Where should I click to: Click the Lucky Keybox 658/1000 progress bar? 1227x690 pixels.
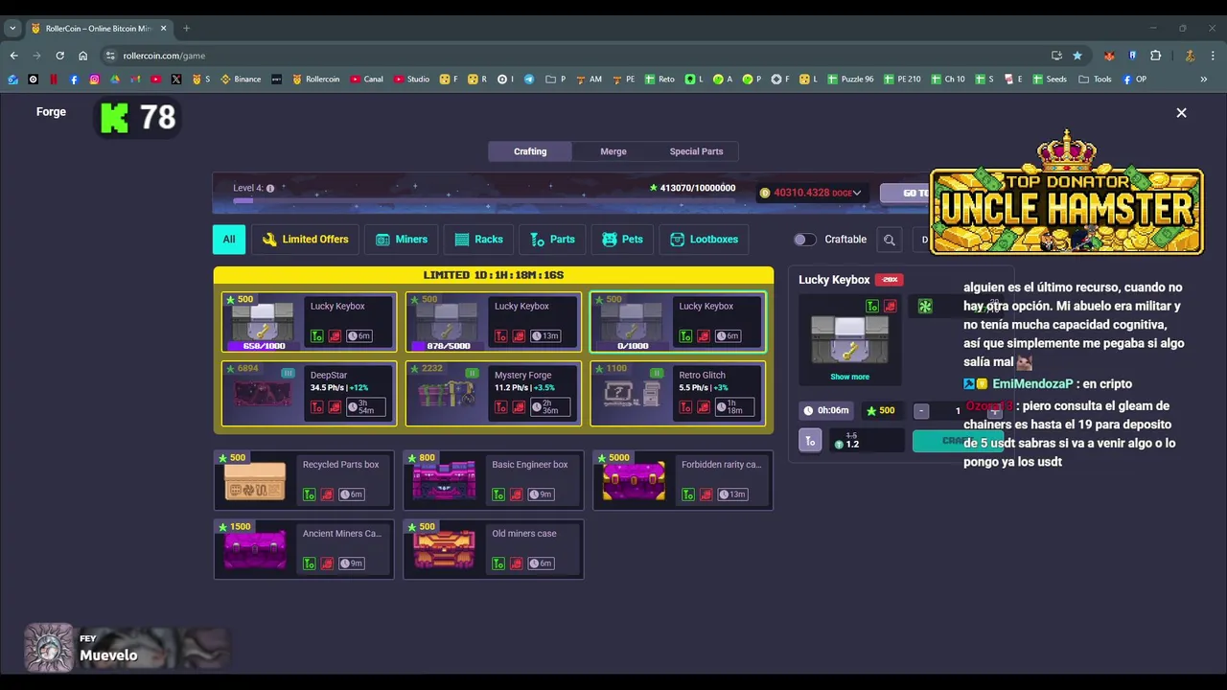(x=264, y=346)
